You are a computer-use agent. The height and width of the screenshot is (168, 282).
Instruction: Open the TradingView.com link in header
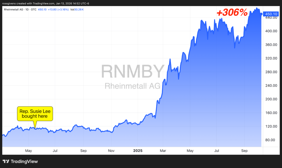click(x=40, y=3)
